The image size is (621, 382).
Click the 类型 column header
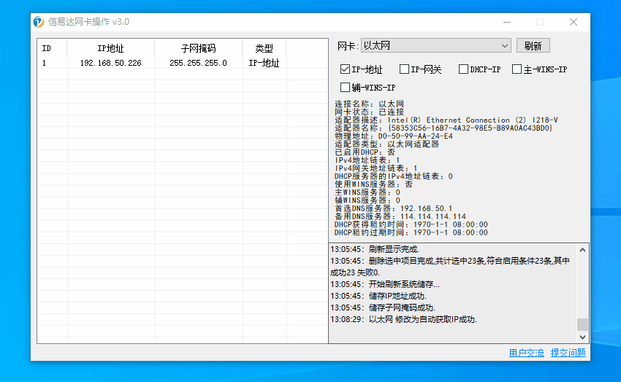tap(264, 48)
